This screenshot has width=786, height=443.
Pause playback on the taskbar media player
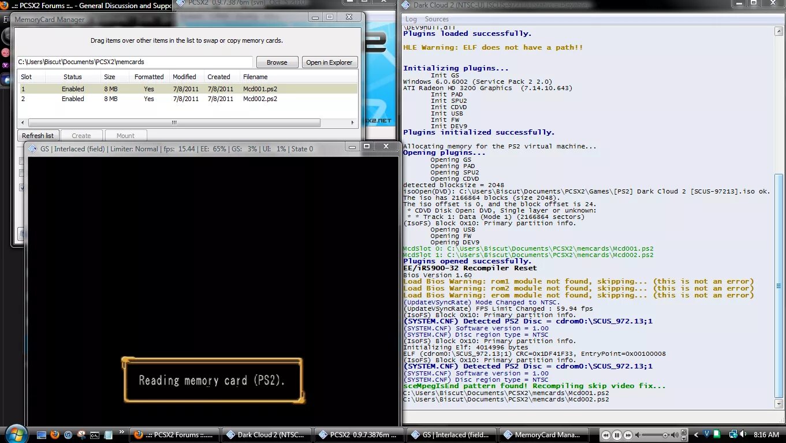[x=617, y=435]
